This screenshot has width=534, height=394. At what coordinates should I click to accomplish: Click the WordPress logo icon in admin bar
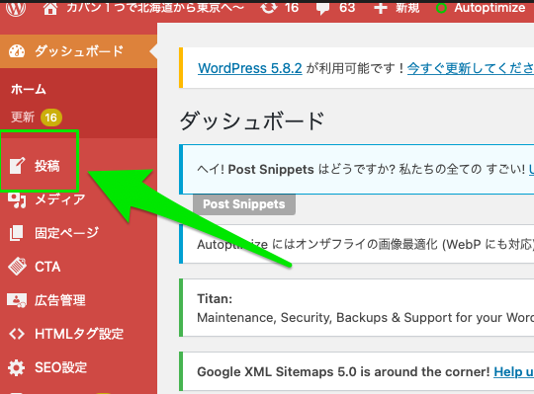(16, 9)
